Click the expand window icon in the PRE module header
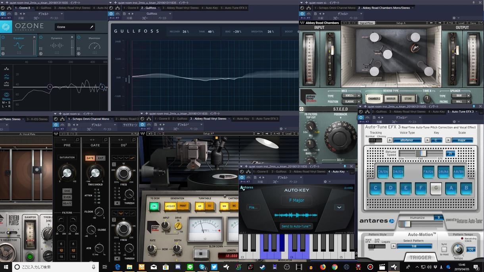 [x=77, y=140]
